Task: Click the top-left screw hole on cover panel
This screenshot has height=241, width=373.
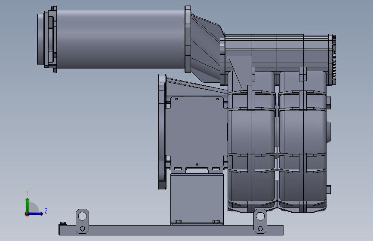Action: (176, 99)
